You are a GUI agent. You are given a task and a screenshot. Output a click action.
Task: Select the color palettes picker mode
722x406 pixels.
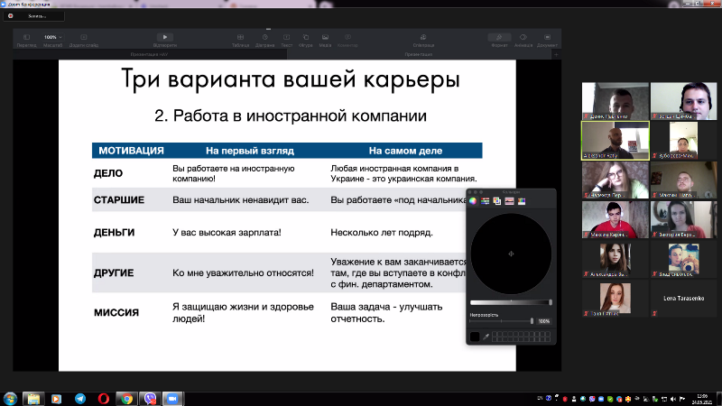pyautogui.click(x=497, y=201)
